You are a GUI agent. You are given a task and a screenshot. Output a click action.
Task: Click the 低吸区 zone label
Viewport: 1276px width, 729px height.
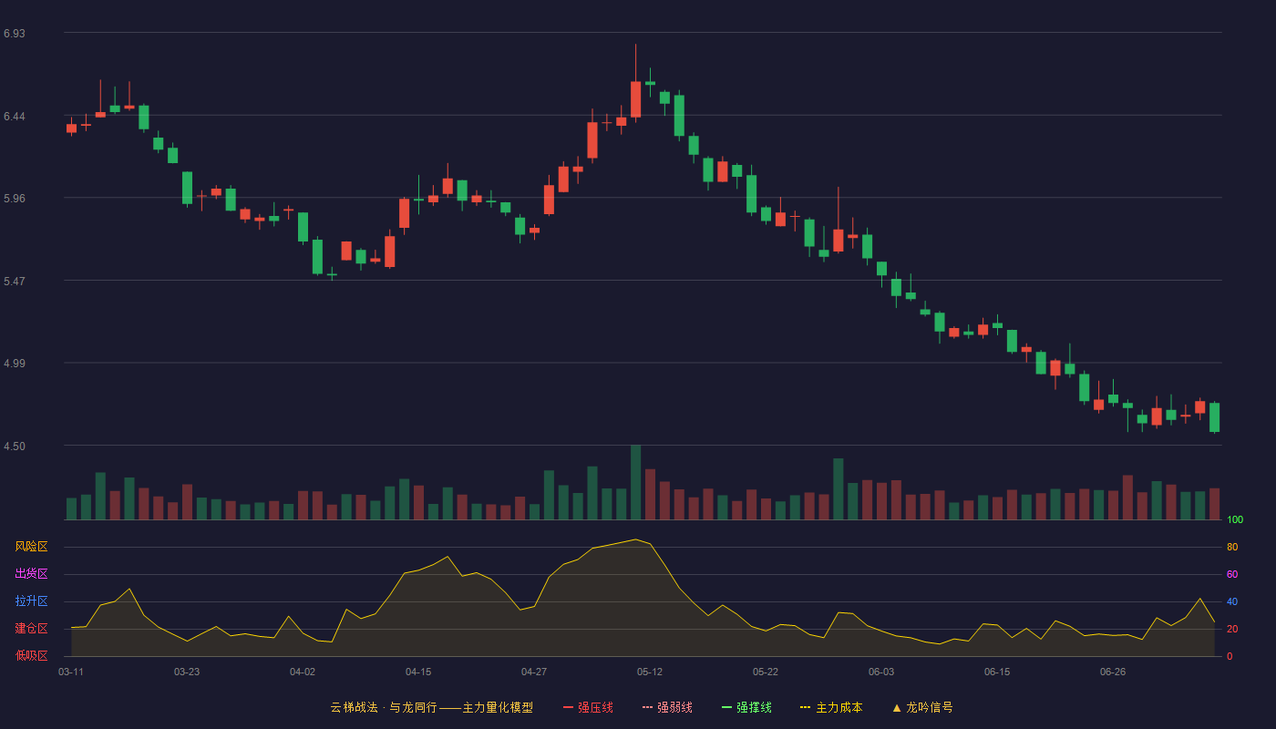31,655
